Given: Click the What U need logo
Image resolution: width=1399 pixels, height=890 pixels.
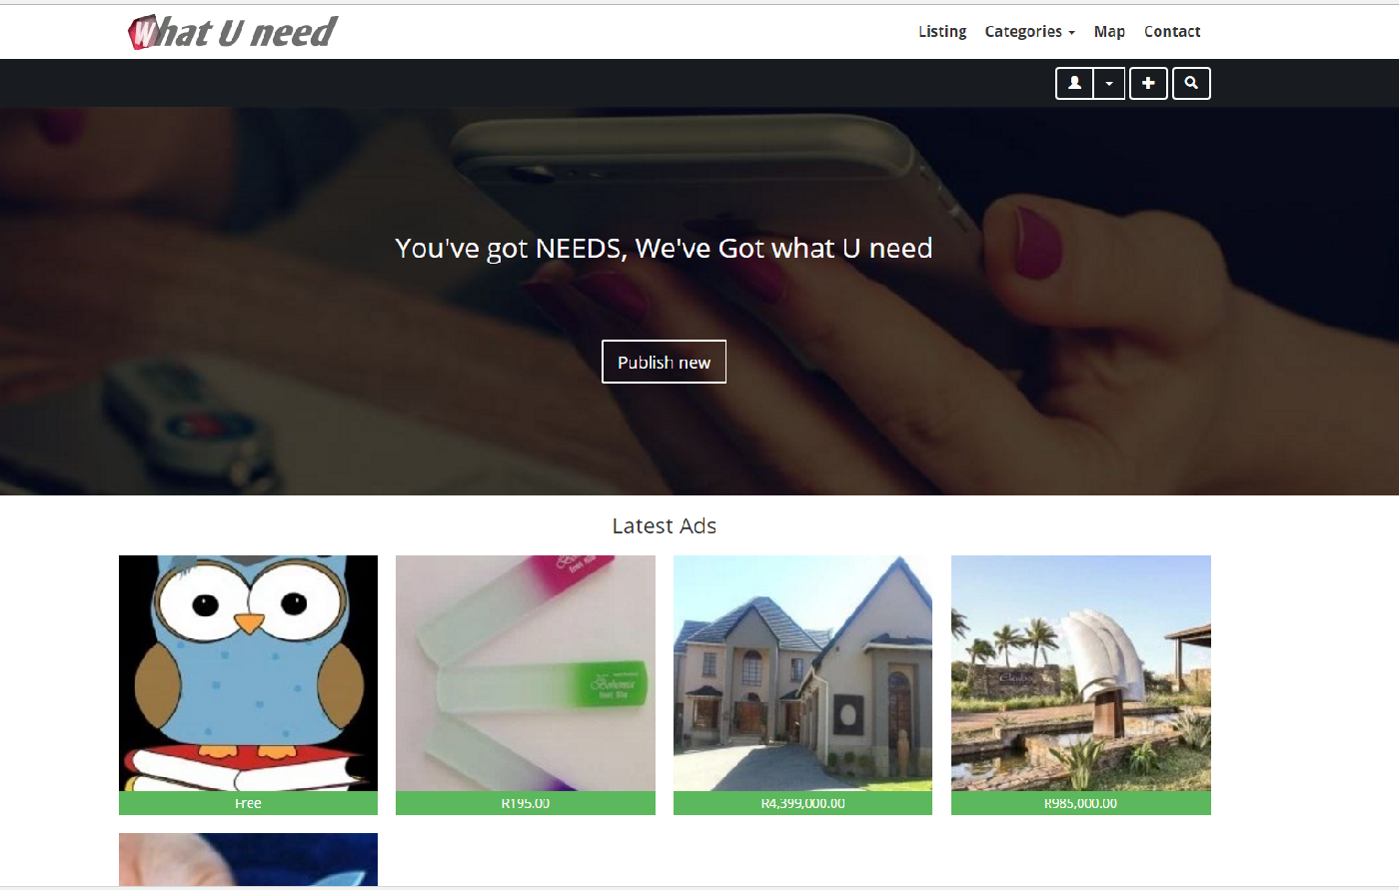Looking at the screenshot, I should [x=233, y=32].
